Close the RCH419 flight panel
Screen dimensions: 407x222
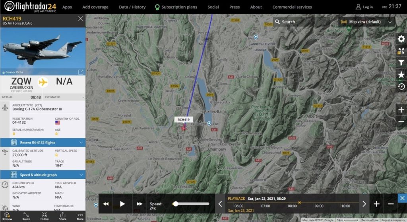81,19
